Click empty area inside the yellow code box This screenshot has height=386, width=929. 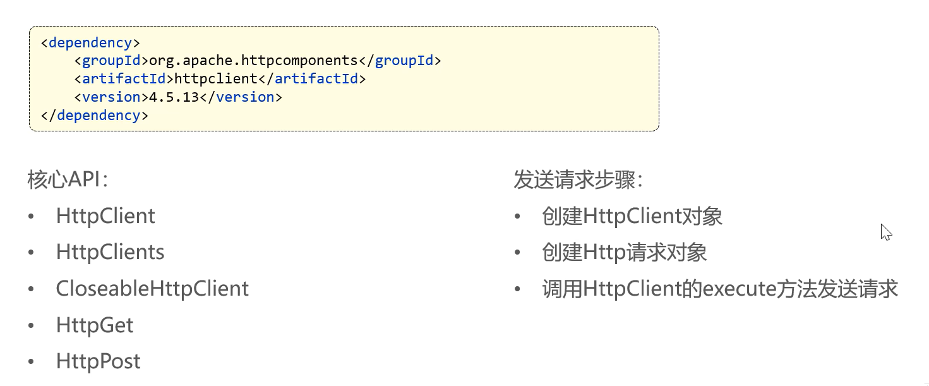tap(505, 88)
